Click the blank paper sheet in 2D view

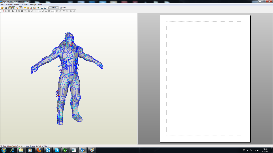205,79
